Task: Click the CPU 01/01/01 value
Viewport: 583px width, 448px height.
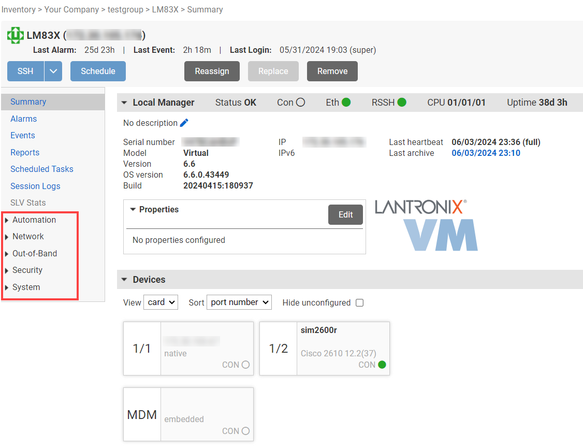Action: (x=467, y=103)
